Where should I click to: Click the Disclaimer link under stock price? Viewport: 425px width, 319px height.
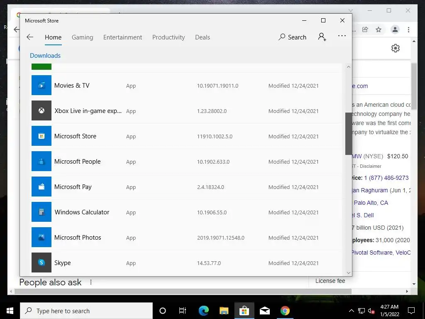371,166
